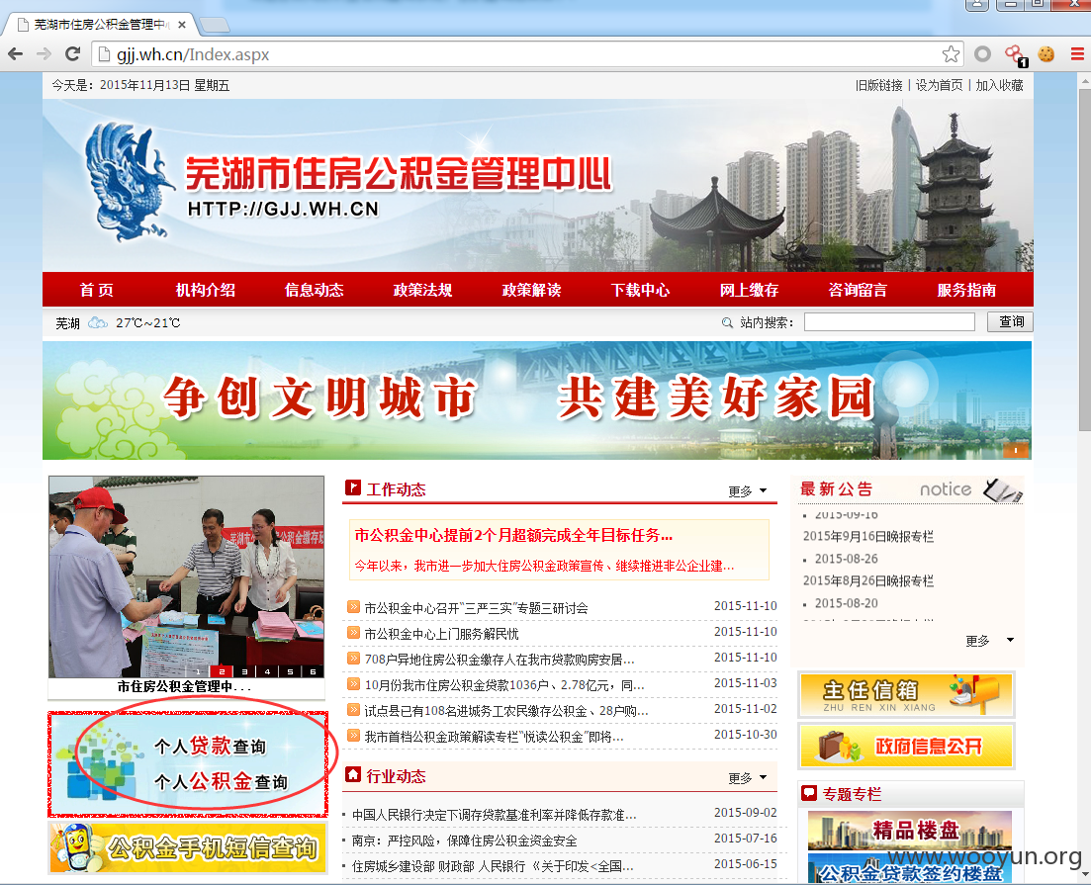Open article 中国人民银行决定下调存贷款基准利率

494,815
